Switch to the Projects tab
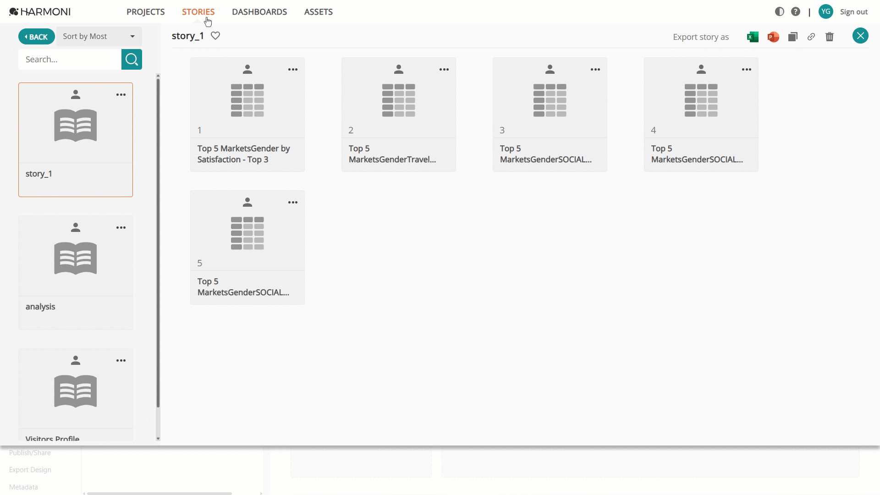The width and height of the screenshot is (880, 495). [x=146, y=12]
